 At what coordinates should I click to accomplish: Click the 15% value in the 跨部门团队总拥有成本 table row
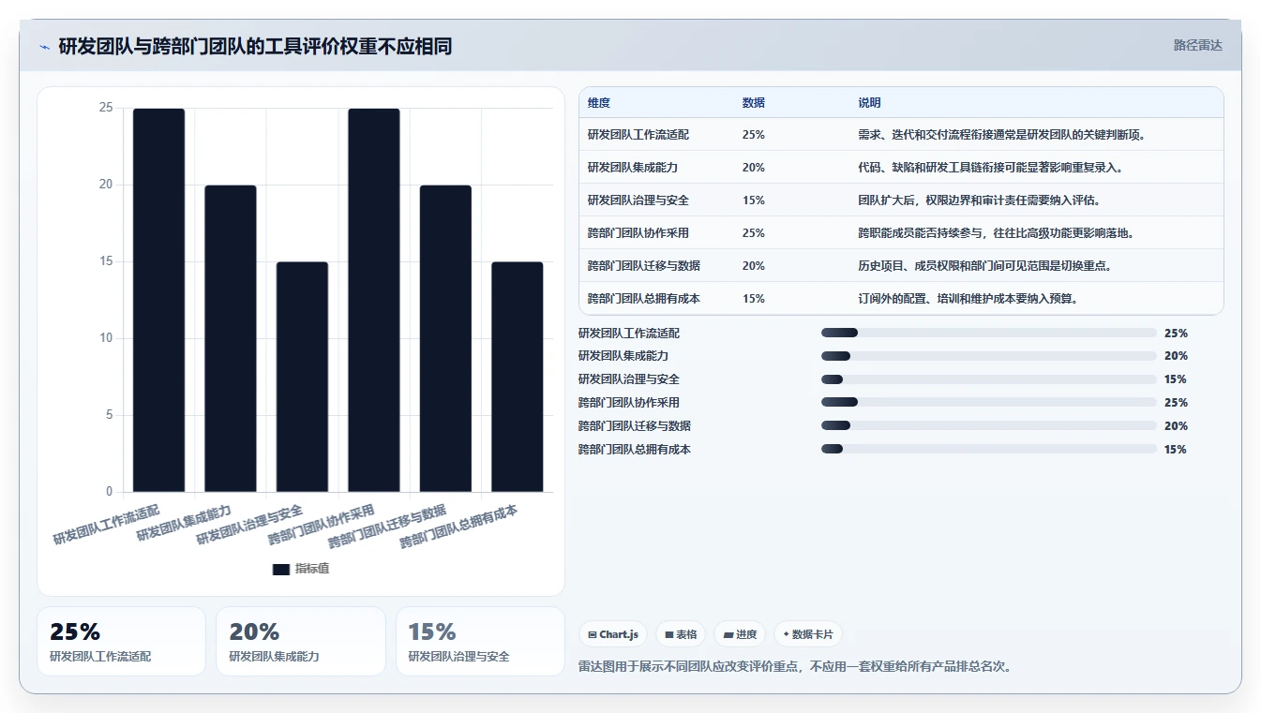coord(754,299)
